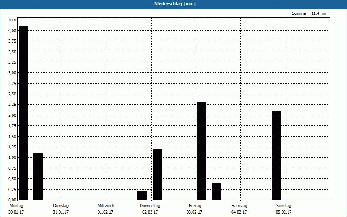Click the 2,00 y-axis value

coord(12,115)
